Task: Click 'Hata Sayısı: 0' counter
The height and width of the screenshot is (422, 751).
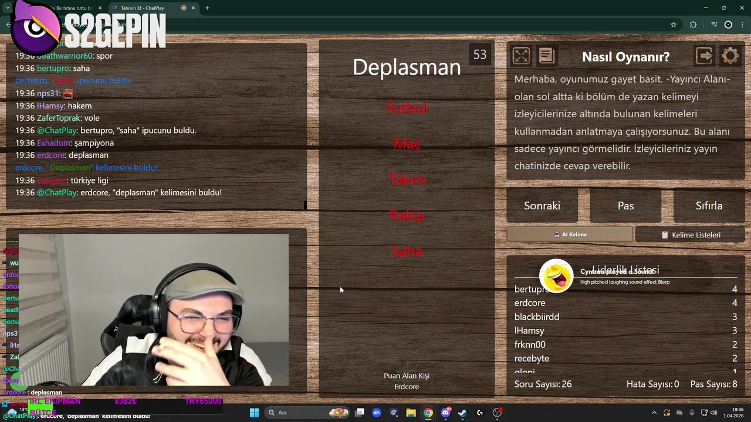Action: (x=652, y=384)
